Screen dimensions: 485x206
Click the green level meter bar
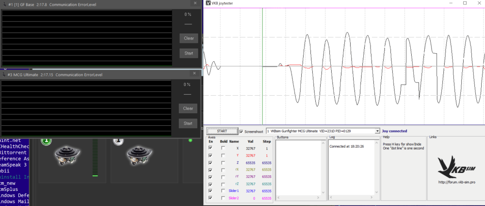[95, 175]
